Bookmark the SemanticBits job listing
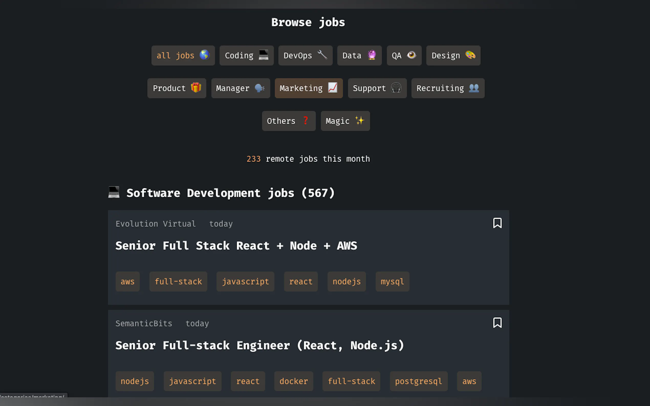This screenshot has height=406, width=650. coord(497,323)
